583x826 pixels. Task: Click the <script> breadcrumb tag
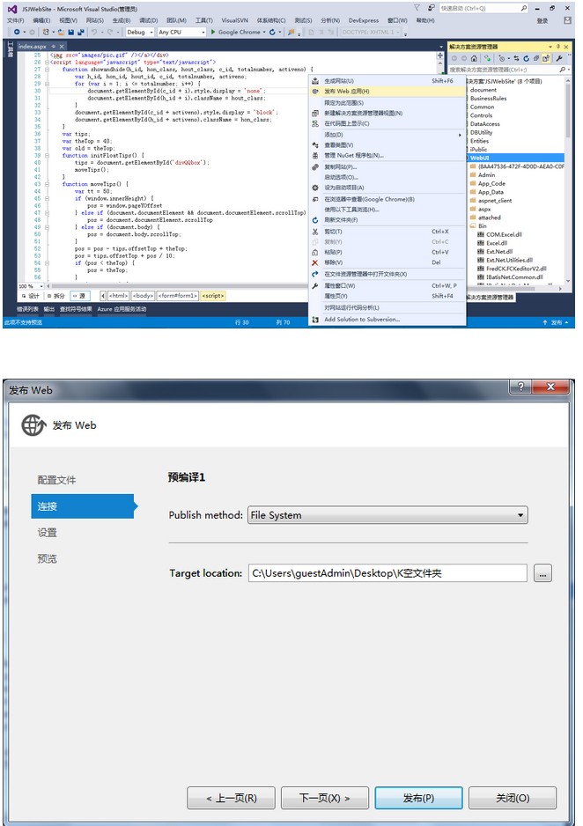point(213,296)
